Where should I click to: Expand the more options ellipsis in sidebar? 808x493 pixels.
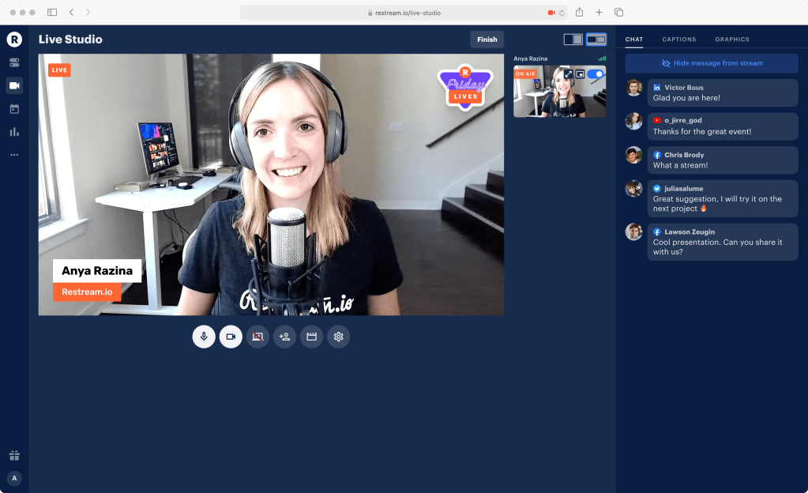coord(14,155)
